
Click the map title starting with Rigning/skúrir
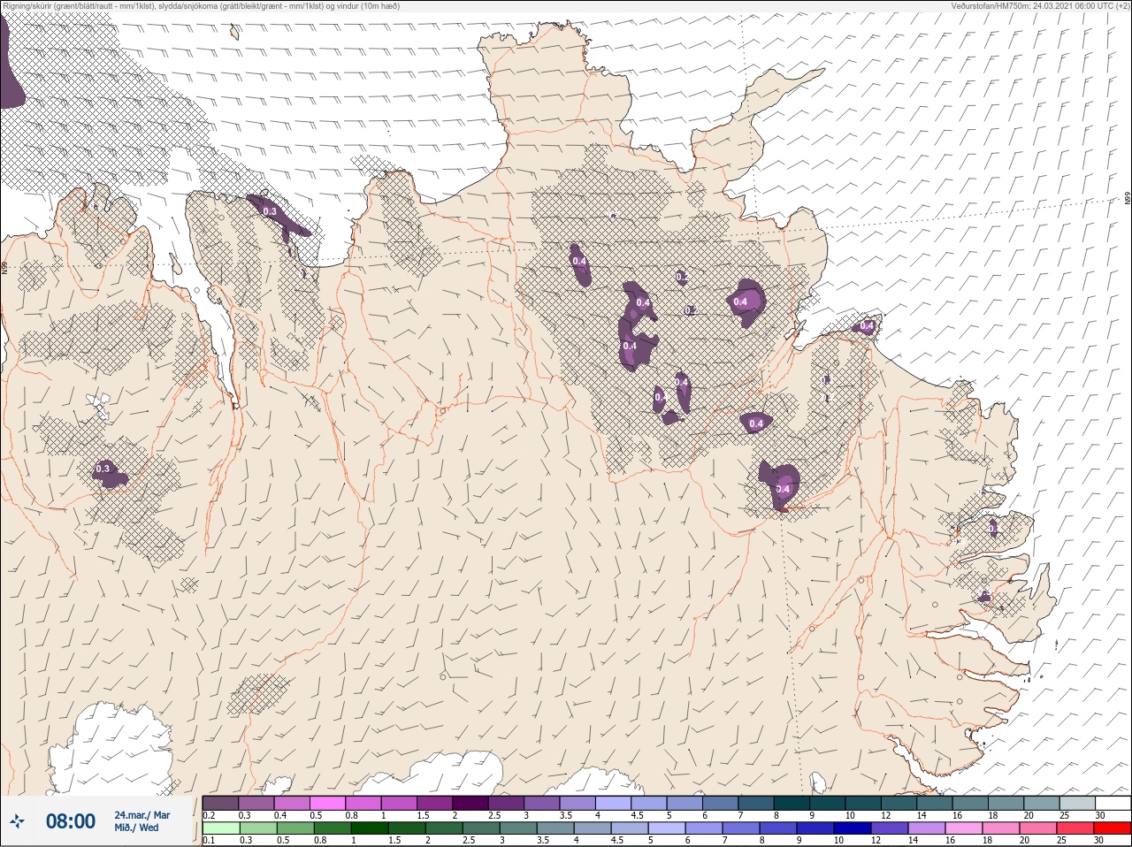pos(201,5)
